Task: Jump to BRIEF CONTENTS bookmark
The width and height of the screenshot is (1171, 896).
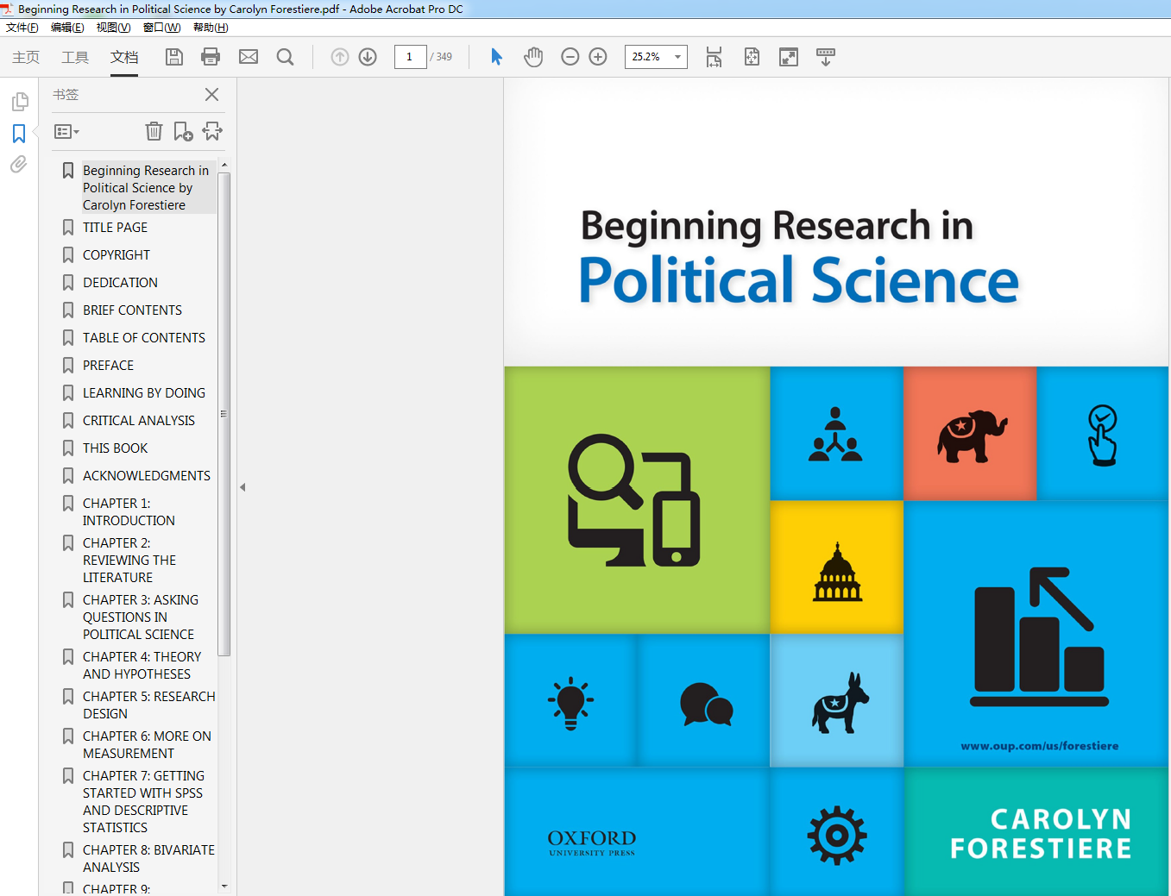Action: pyautogui.click(x=132, y=310)
